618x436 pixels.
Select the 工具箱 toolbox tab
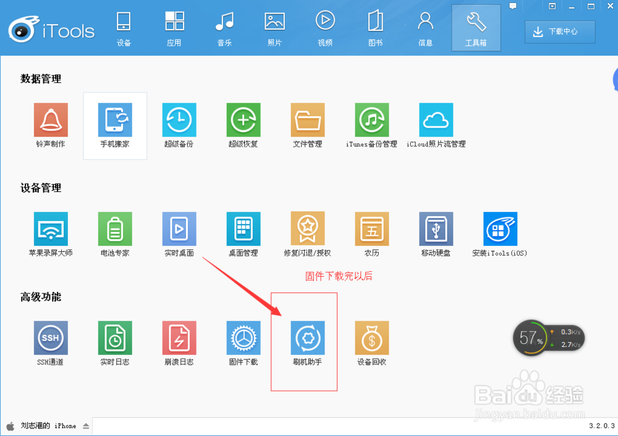pyautogui.click(x=476, y=28)
